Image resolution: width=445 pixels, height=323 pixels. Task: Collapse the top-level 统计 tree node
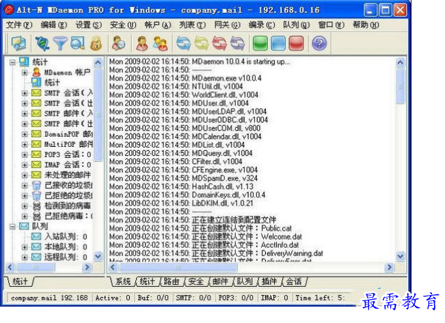pos(12,62)
